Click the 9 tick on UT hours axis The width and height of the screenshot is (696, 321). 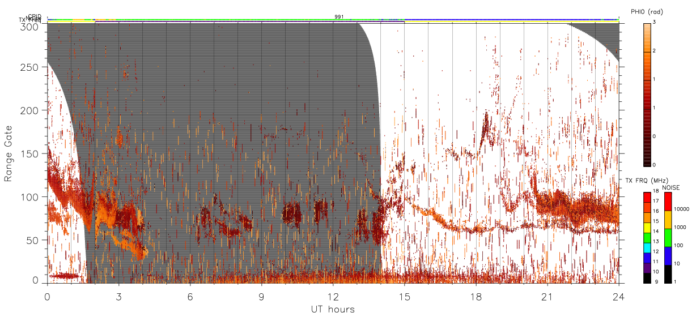[261, 297]
